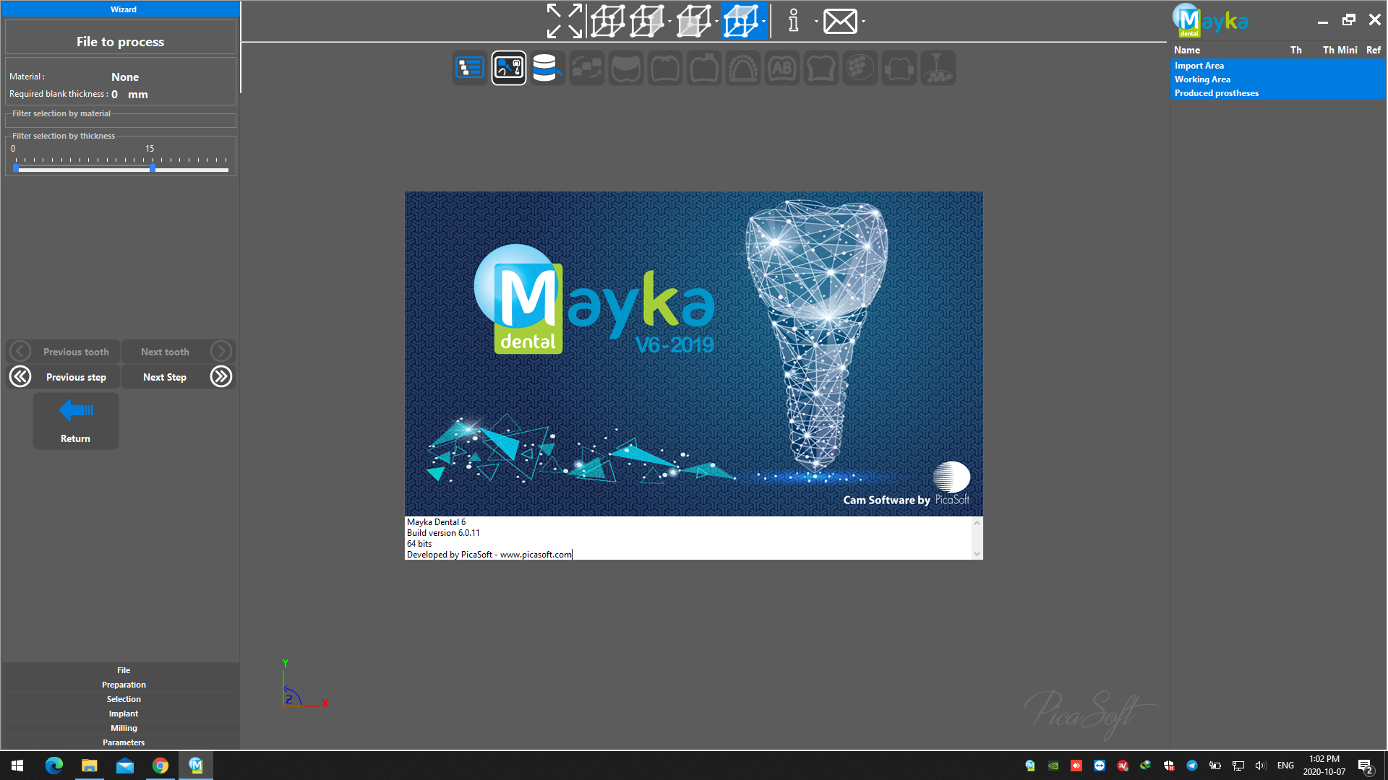Click the thickness filter slider handle at 15

[x=153, y=168]
